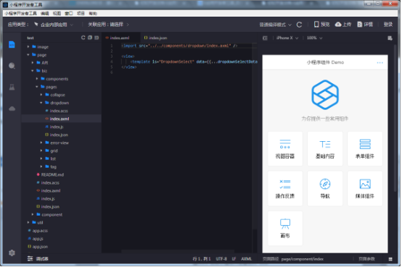Viewport: 402px width, 267px height.
Task: Open the search sidebar icon
Action: pos(12,66)
